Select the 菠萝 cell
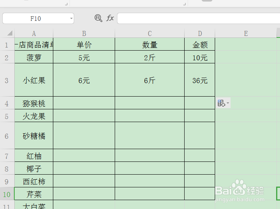The width and height of the screenshot is (280, 209). [x=34, y=57]
